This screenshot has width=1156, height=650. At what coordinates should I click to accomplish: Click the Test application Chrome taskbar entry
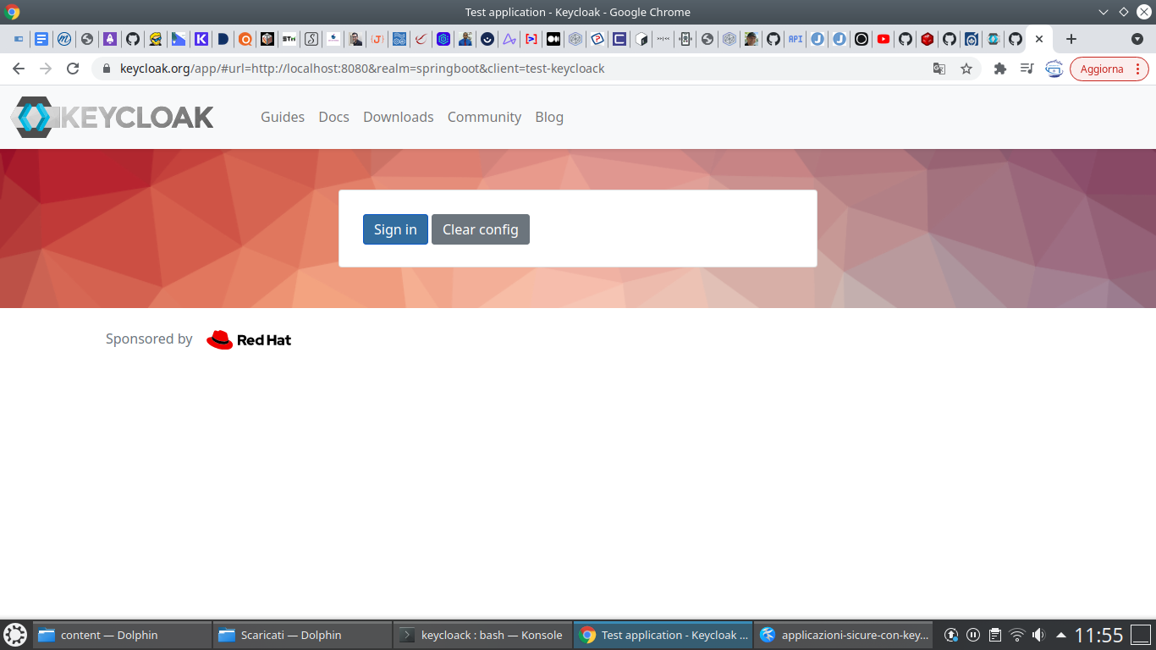663,635
